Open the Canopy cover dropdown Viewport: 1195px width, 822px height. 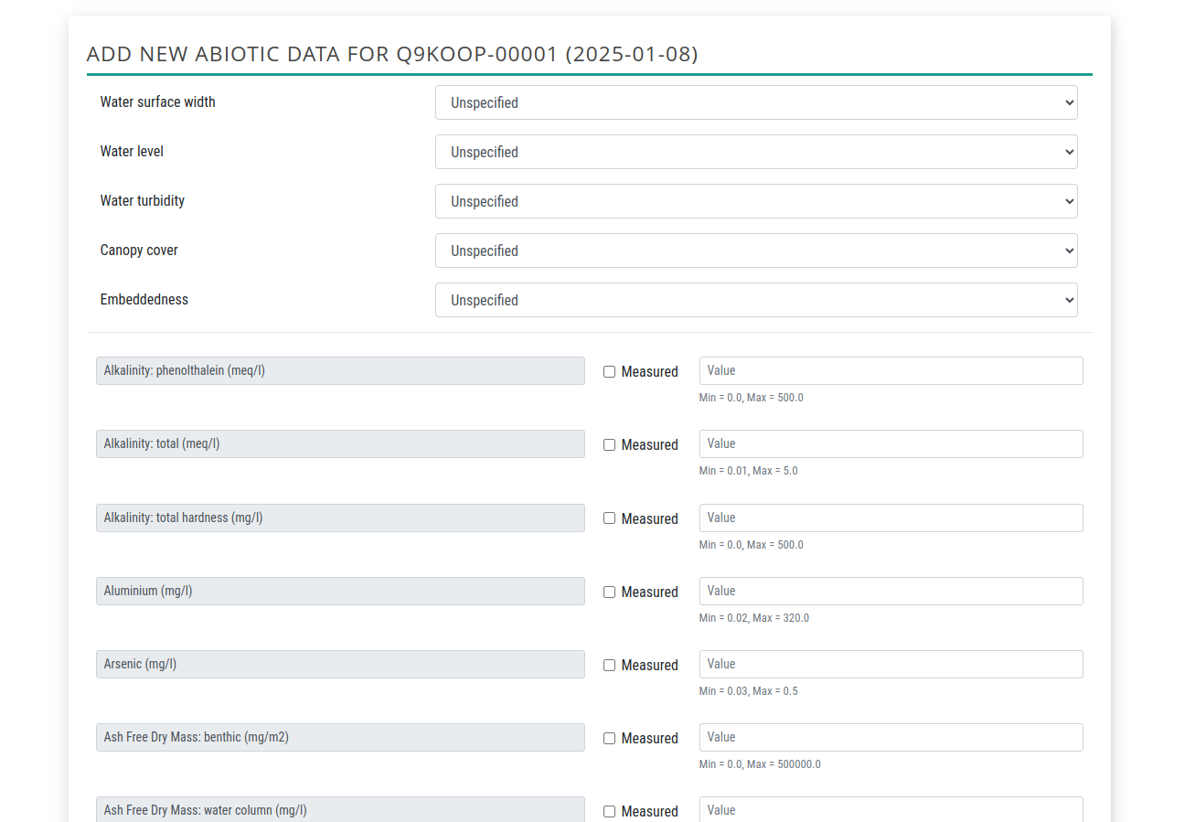click(756, 251)
